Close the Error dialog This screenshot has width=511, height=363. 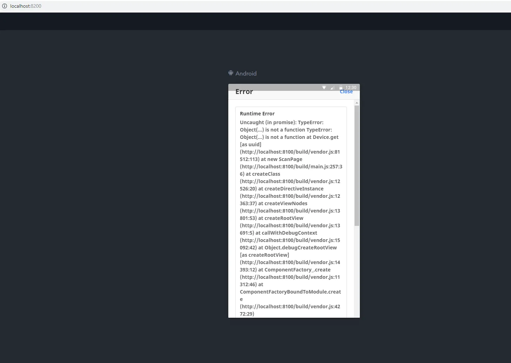pyautogui.click(x=346, y=92)
